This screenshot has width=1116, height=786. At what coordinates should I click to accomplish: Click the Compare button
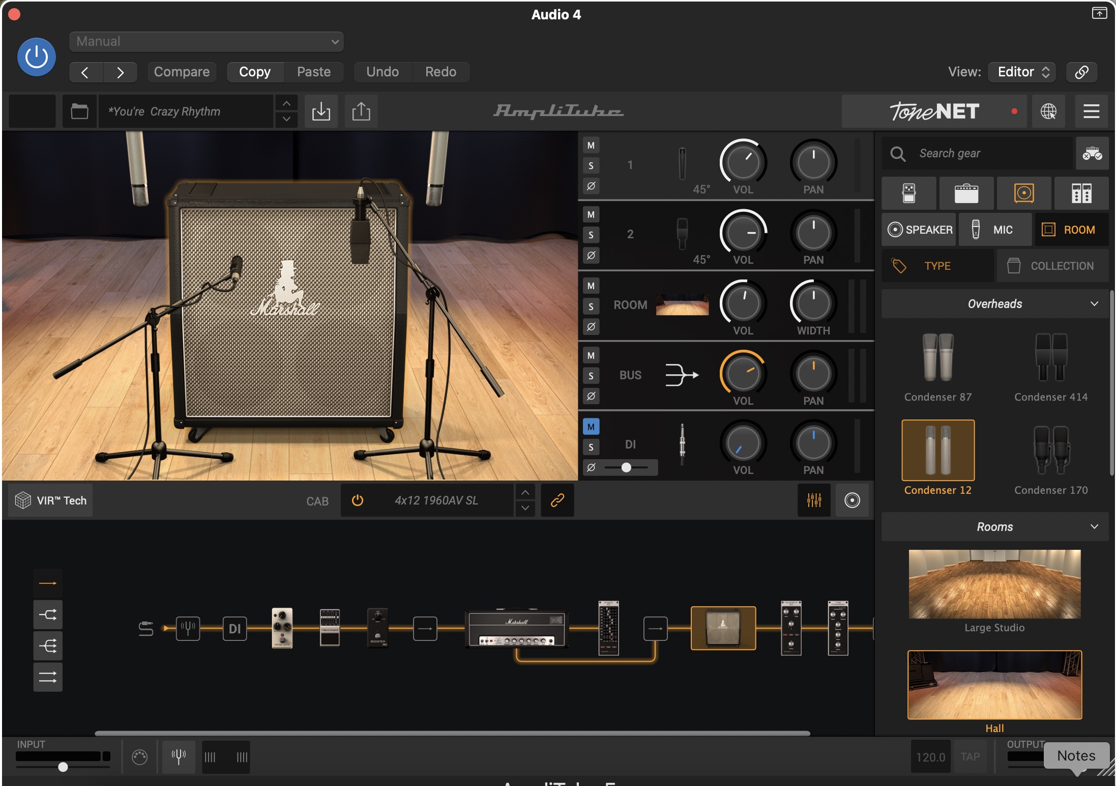tap(182, 72)
